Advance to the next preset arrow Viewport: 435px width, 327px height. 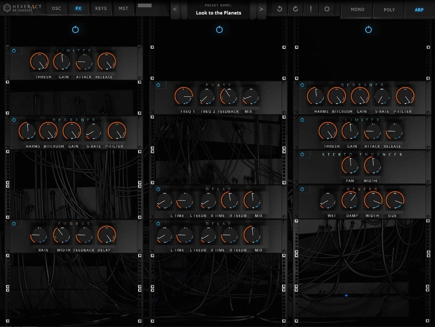coord(261,9)
